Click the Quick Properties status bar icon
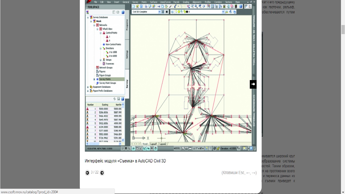345x194 pixels. coord(156,148)
